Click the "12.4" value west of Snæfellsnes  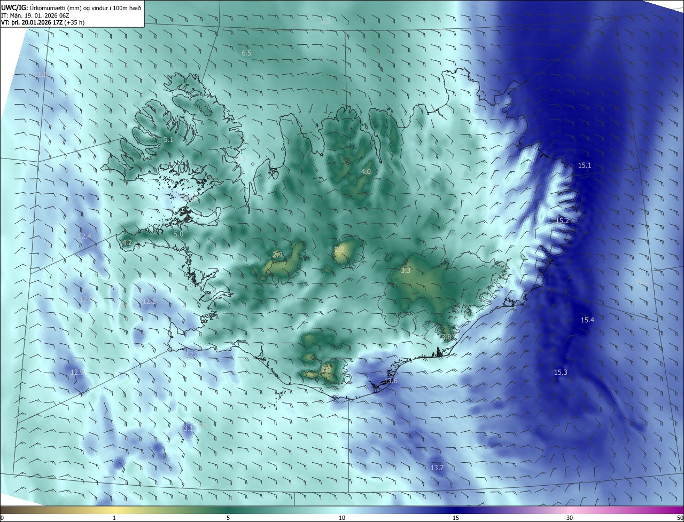85,236
